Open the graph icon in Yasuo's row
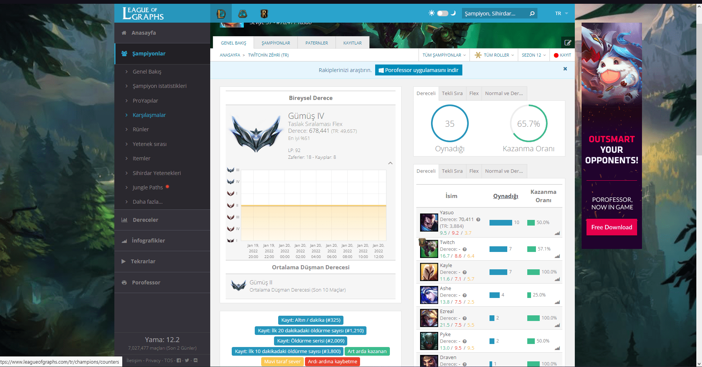702x367 pixels. pos(557,233)
